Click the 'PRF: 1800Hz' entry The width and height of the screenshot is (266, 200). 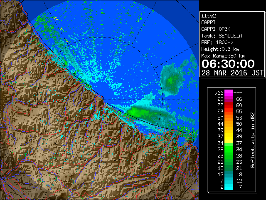(x=217, y=42)
